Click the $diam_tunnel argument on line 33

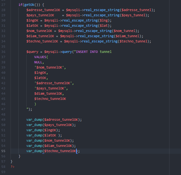[128, 36]
